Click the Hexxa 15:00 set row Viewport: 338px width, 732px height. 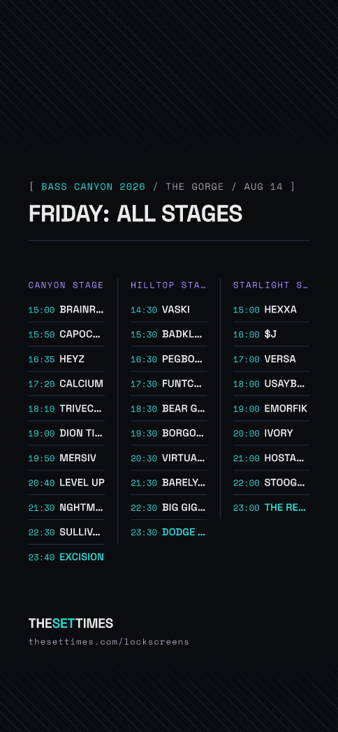[x=271, y=310]
